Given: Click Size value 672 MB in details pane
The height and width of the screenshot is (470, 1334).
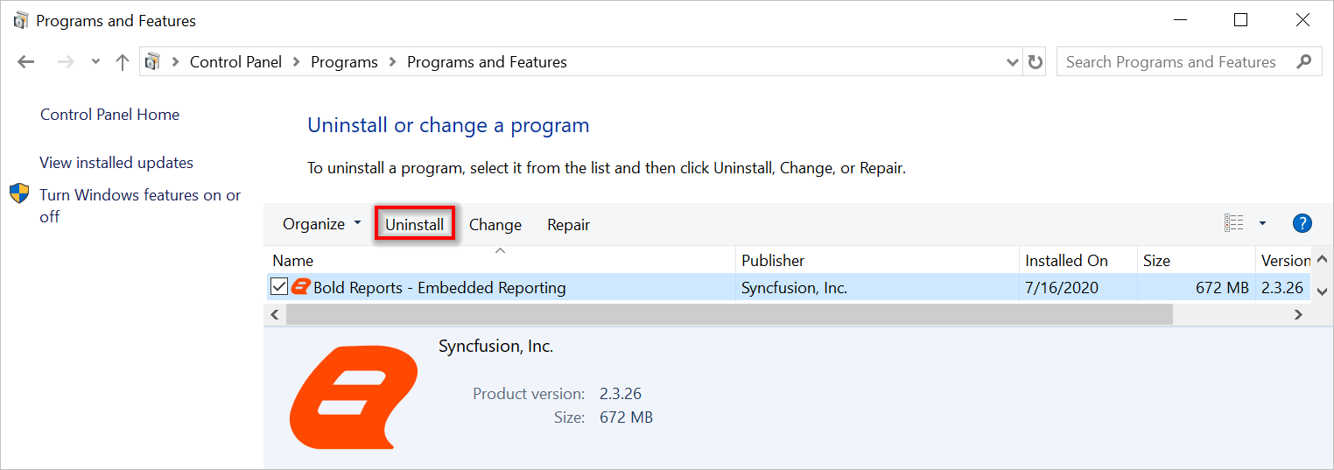Looking at the screenshot, I should (x=626, y=417).
